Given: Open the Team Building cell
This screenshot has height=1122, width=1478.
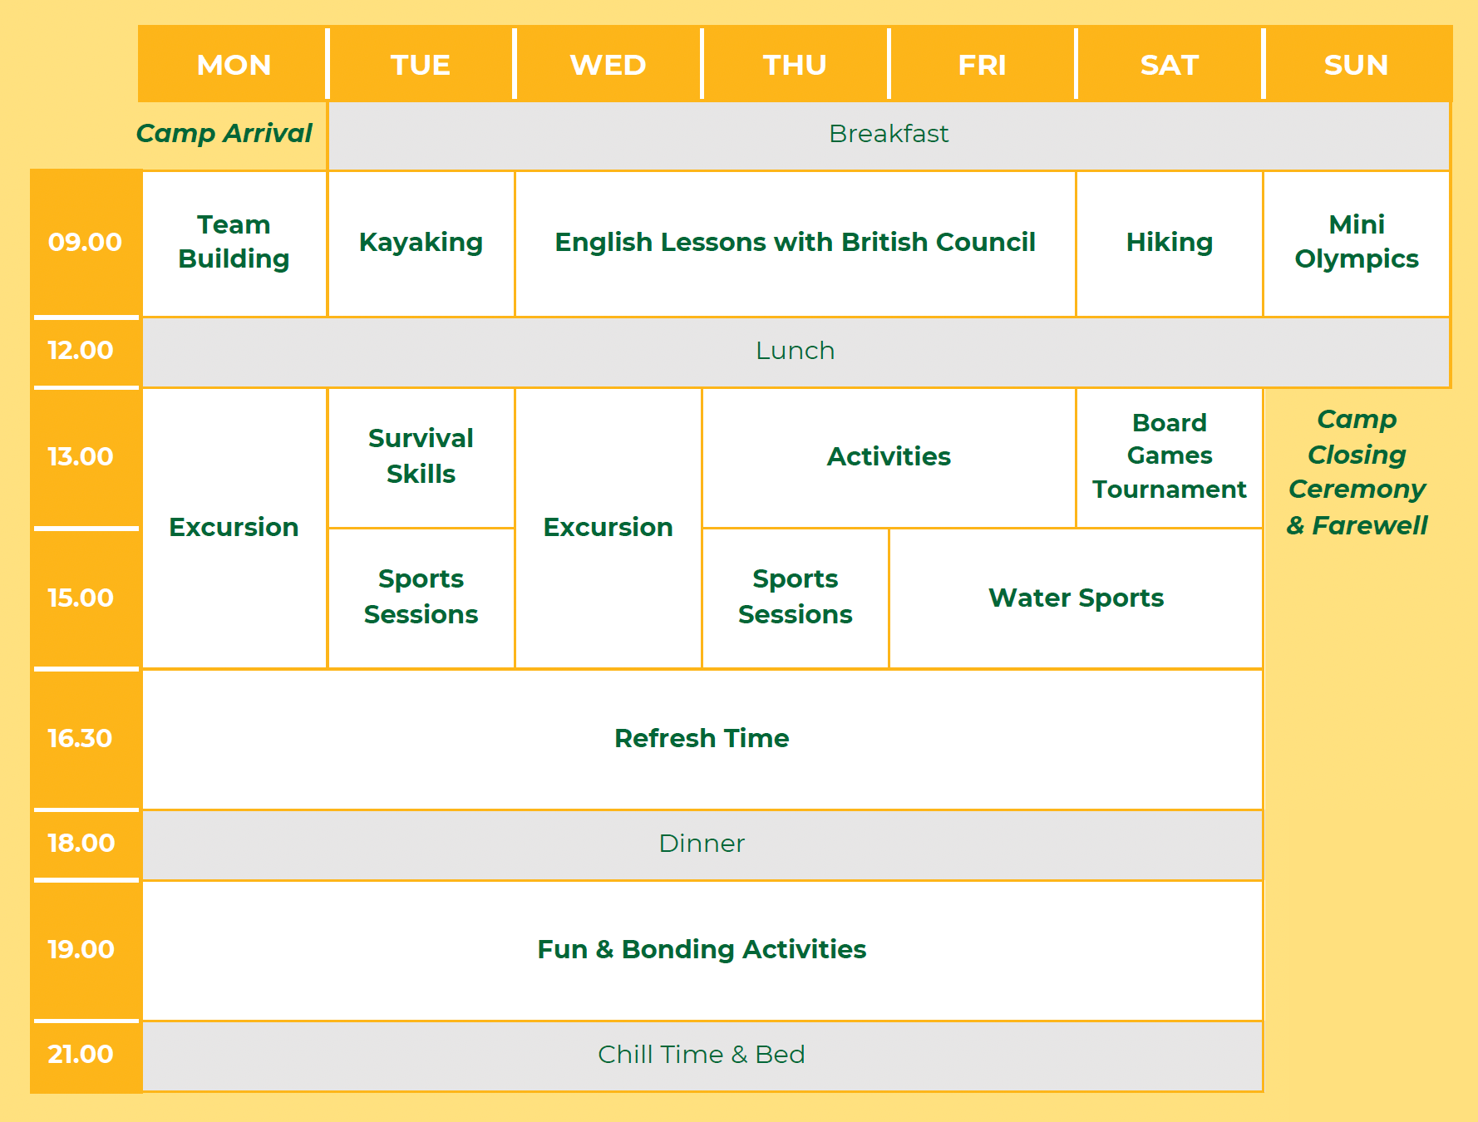Looking at the screenshot, I should click(234, 242).
